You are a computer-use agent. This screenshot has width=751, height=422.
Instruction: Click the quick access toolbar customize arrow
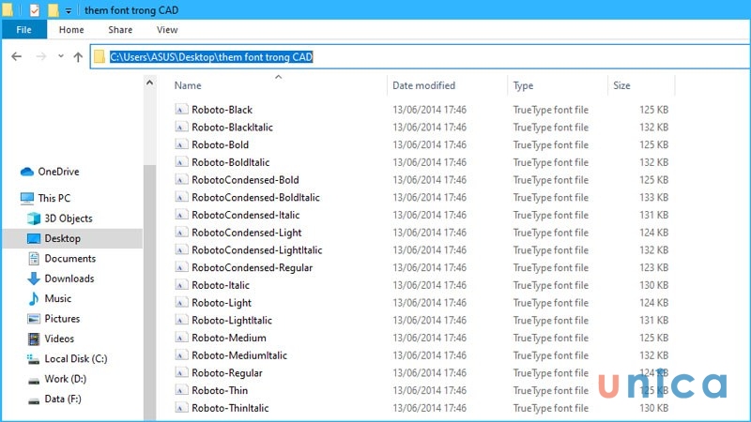(x=69, y=10)
